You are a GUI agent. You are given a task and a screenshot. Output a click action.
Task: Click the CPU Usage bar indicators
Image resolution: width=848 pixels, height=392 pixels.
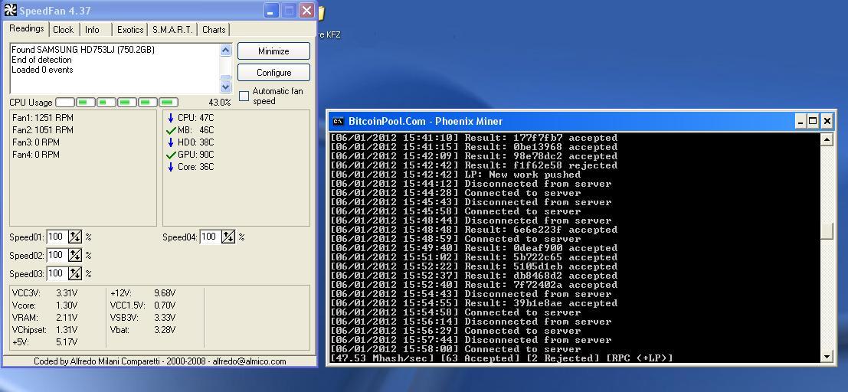[116, 102]
